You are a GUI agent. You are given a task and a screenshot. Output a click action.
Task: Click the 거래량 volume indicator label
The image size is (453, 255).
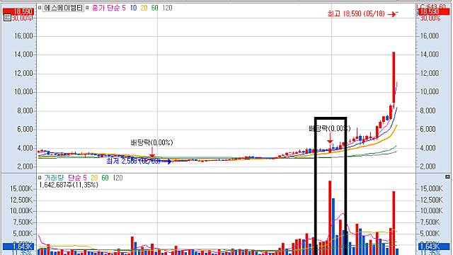[54, 178]
